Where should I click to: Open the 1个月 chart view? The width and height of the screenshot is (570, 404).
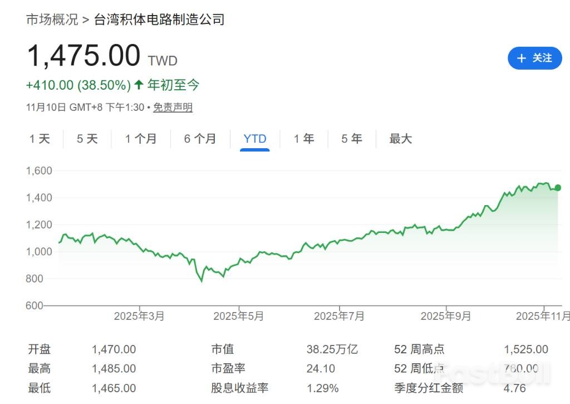[x=140, y=139]
